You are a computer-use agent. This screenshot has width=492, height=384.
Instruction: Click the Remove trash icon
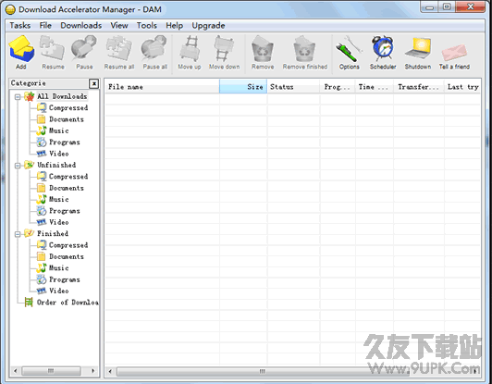tap(263, 52)
